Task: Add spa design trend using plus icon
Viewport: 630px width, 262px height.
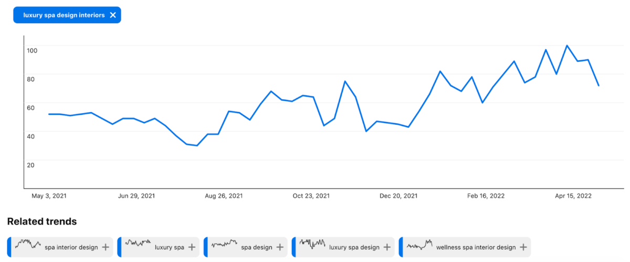Action: pos(280,247)
